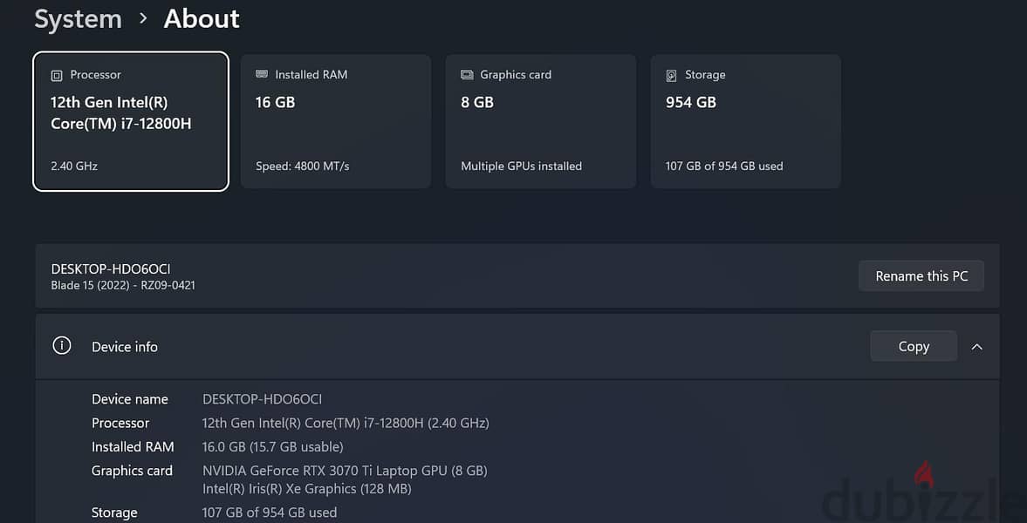Select the Graphics card info card
Screen dimensions: 1027x523
[x=540, y=122]
